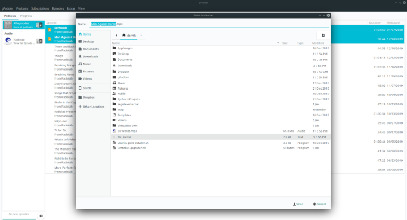Viewport: 407px width, 220px height.
Task: Click the Radiolab podcast cover thumbnail
Action: tap(8, 41)
